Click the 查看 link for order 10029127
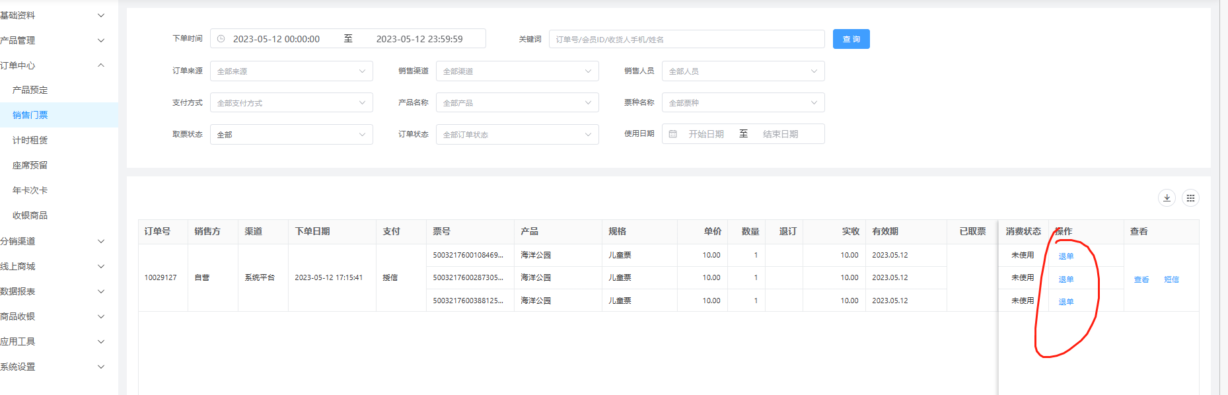Screen dimensions: 1228x395 click(x=1141, y=279)
